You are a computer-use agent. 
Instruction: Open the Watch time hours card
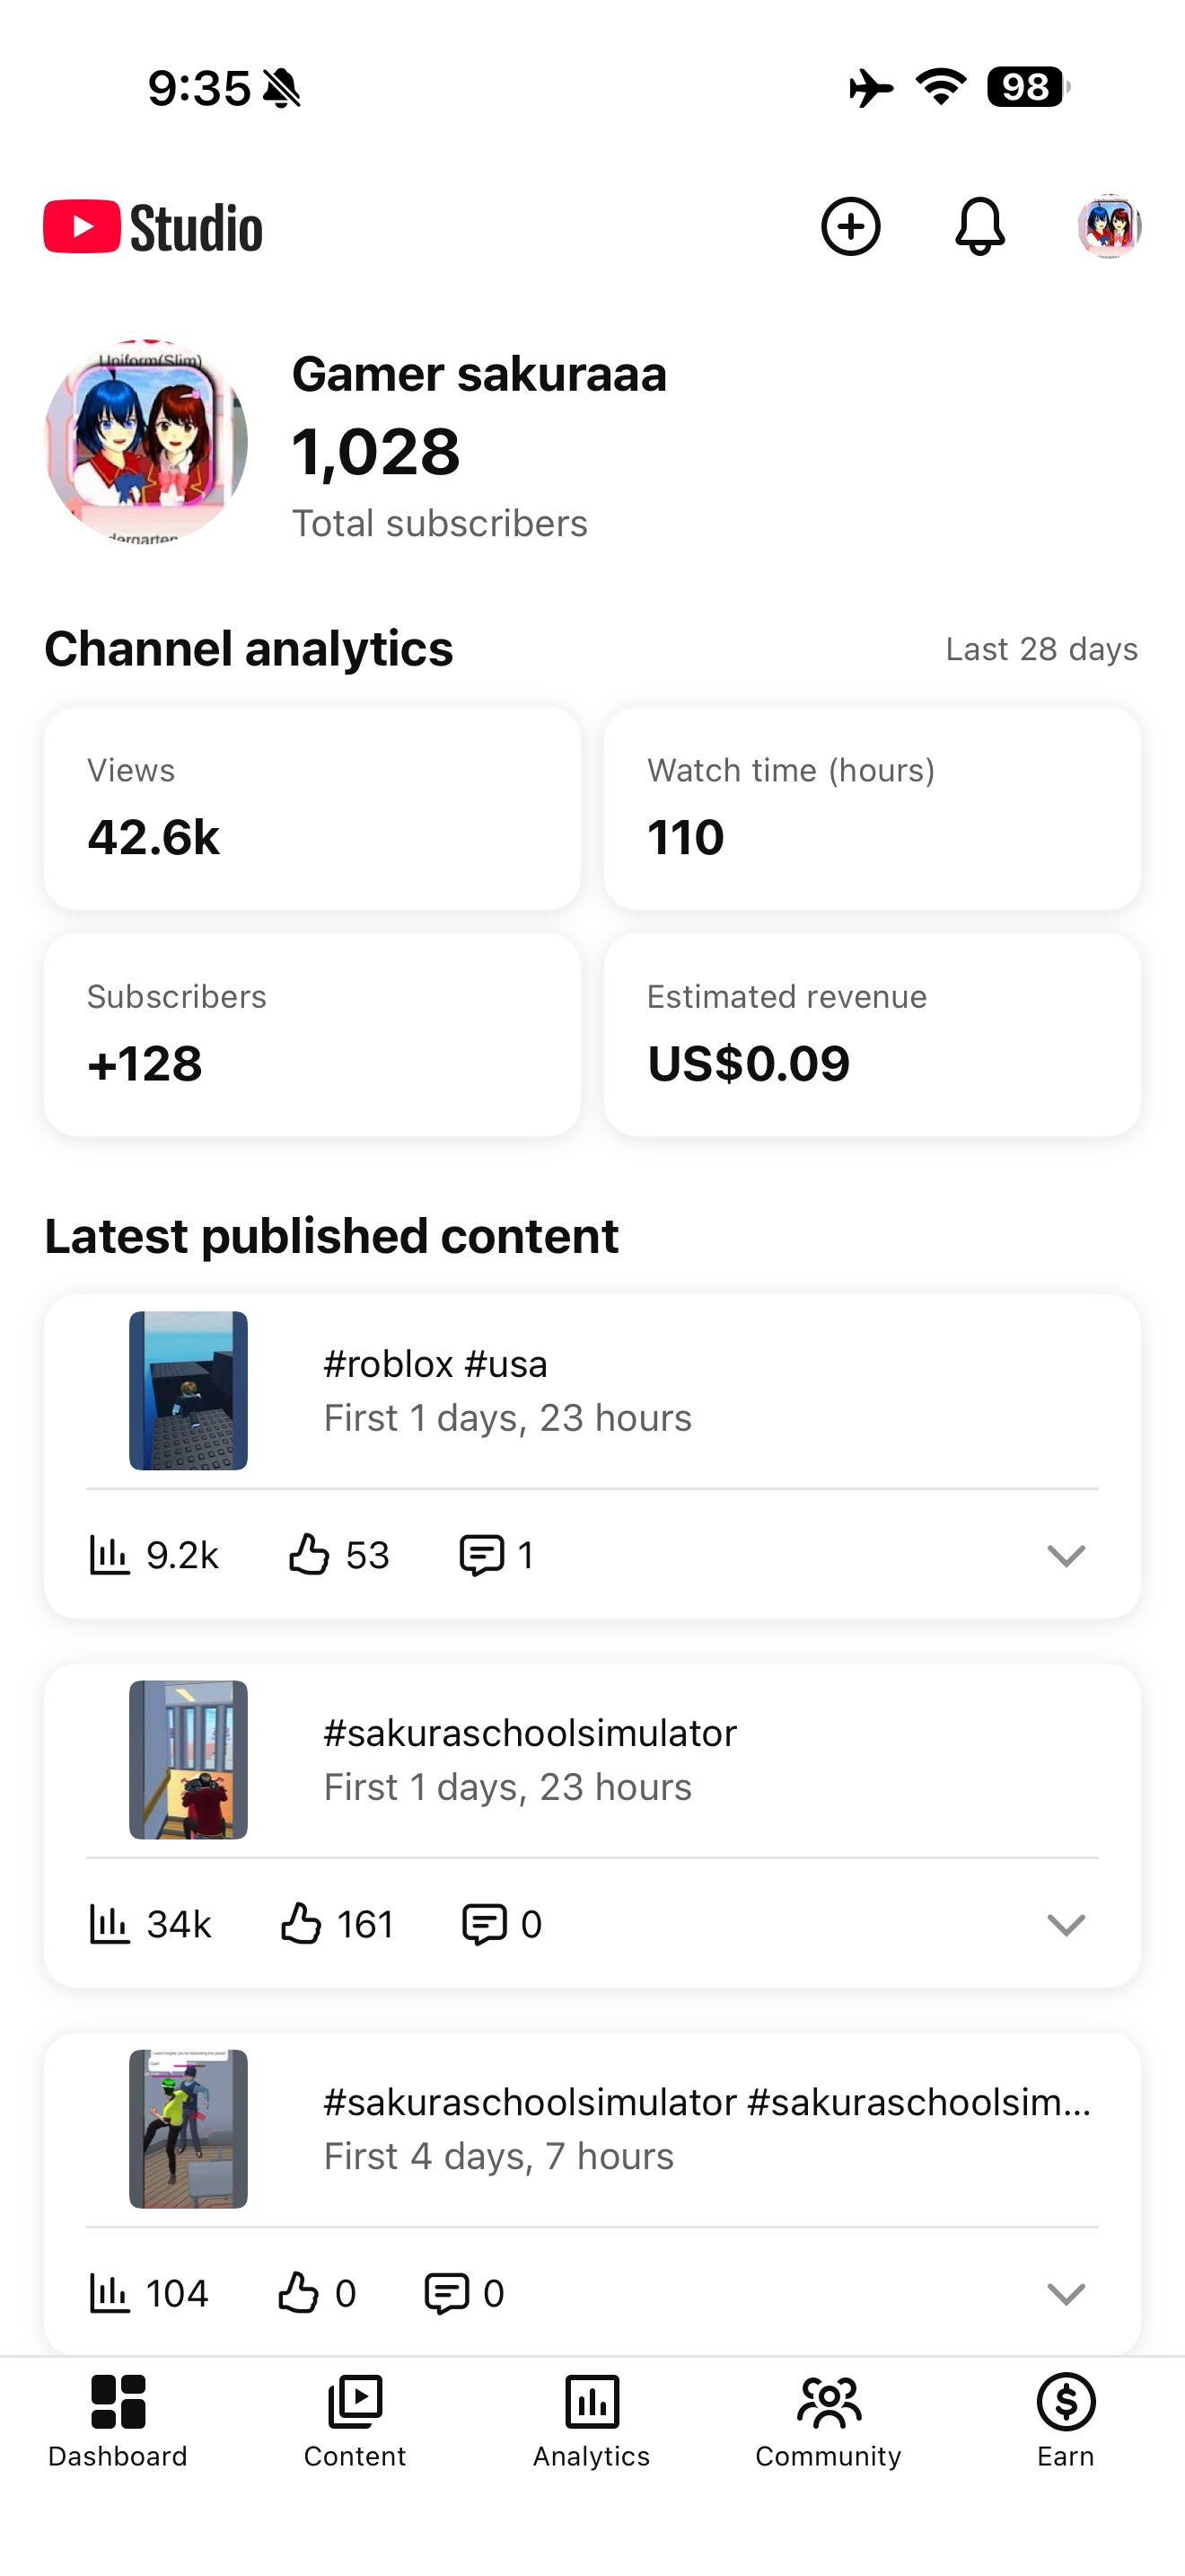coord(873,809)
